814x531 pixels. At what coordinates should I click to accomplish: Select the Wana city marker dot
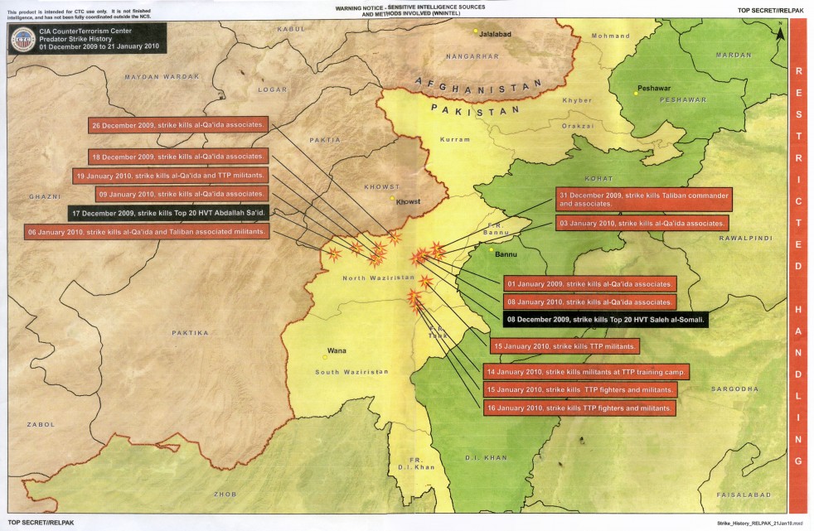[x=324, y=357]
